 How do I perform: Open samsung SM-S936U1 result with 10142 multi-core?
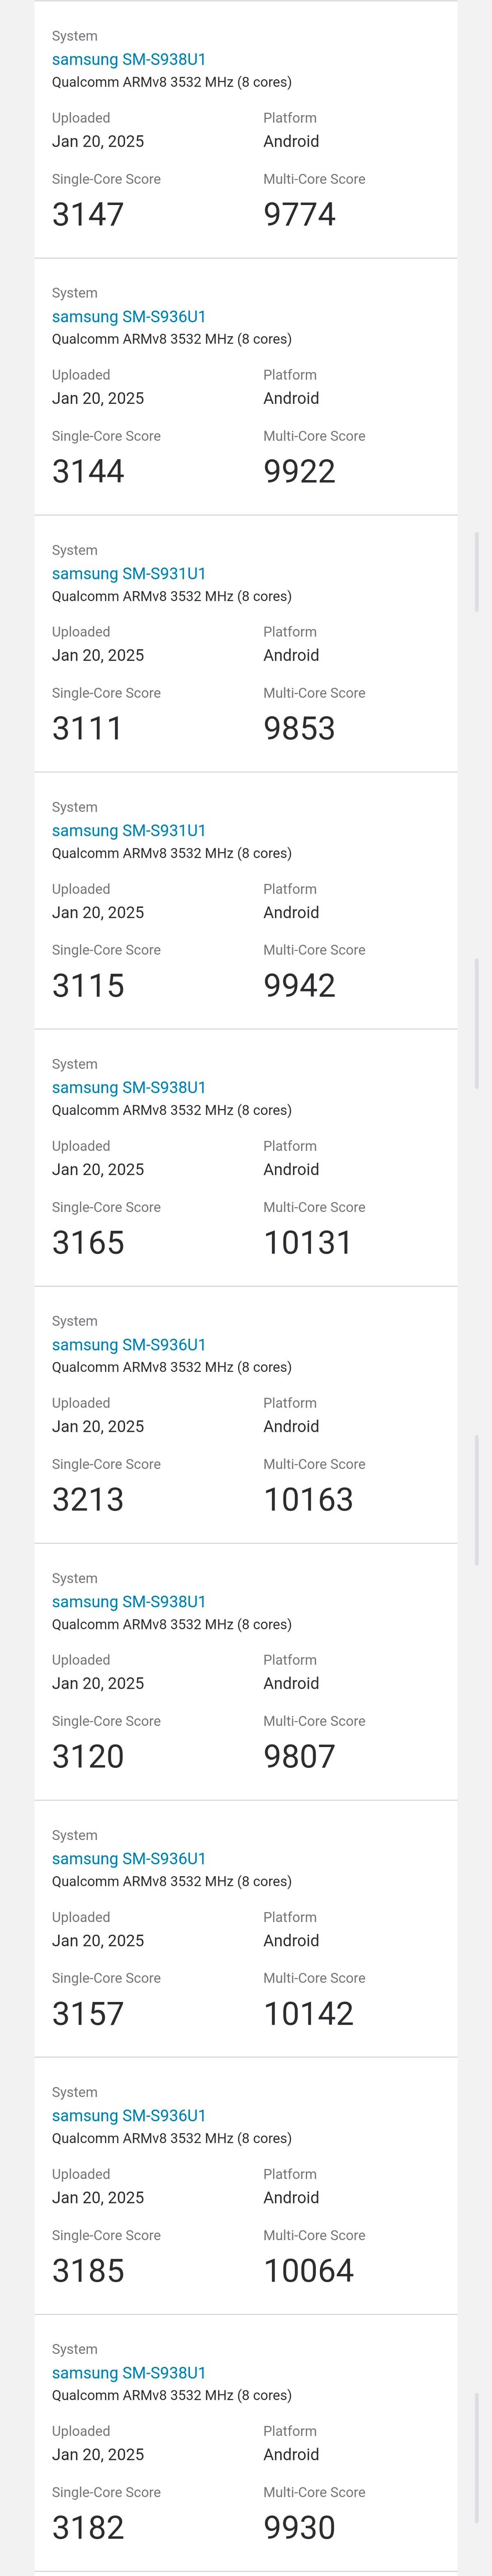coord(129,1859)
